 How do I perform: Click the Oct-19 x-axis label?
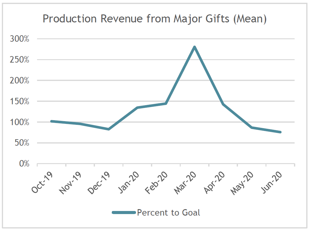point(42,182)
